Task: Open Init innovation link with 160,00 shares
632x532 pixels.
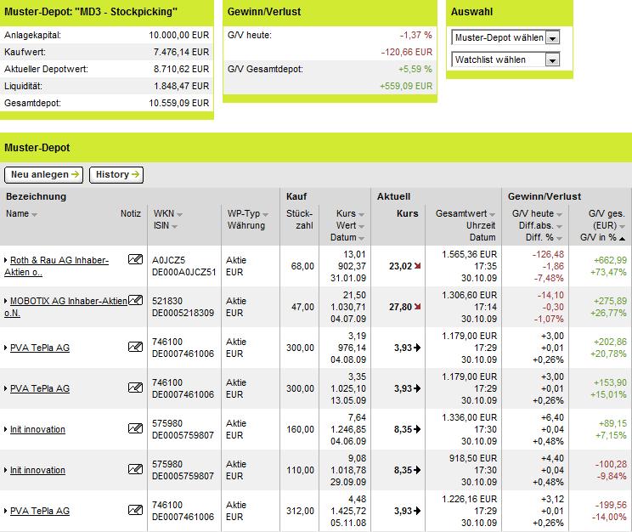Action: pos(37,429)
